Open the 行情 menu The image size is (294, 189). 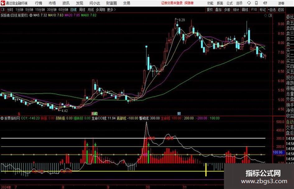click(x=39, y=3)
